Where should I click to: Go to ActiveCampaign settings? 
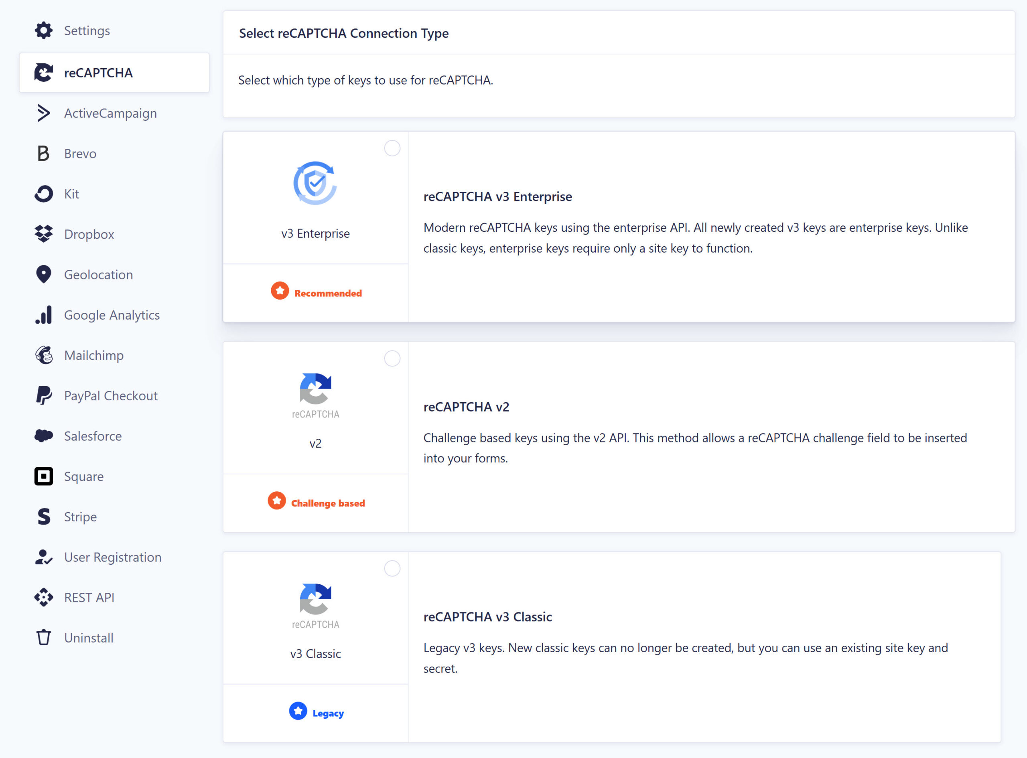pos(114,113)
